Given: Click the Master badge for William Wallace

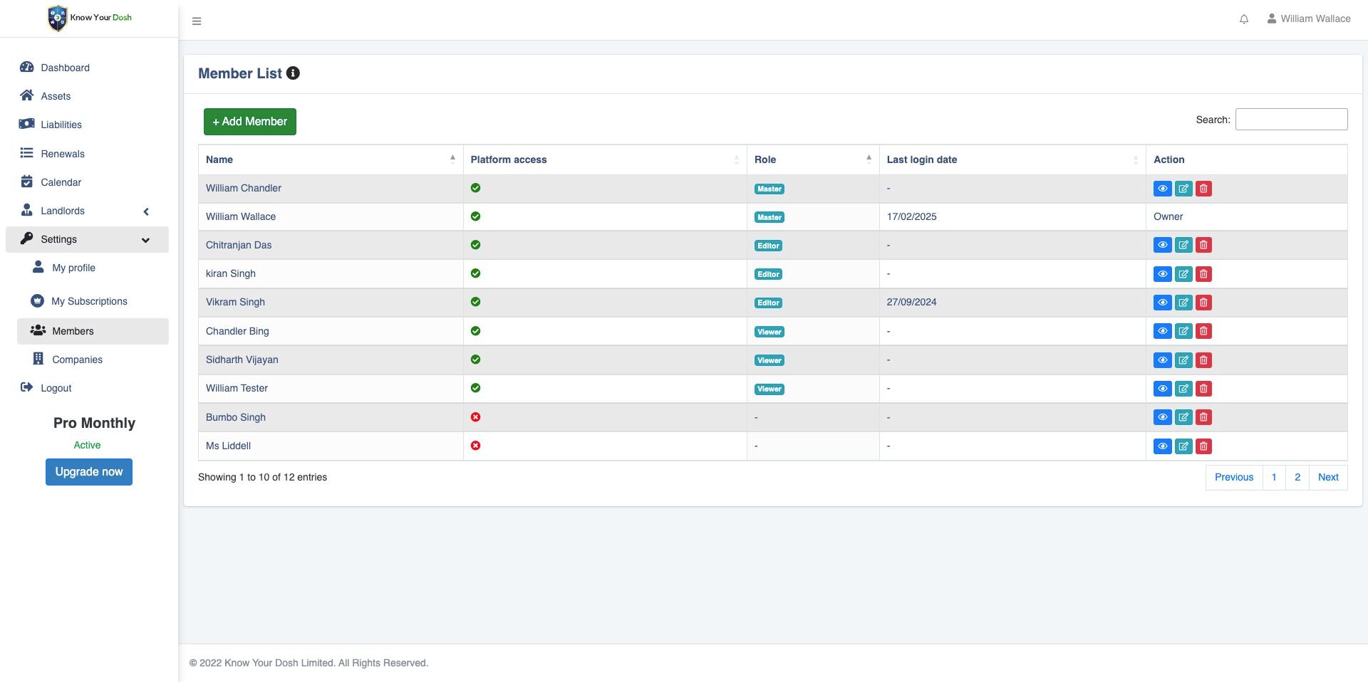Looking at the screenshot, I should (769, 217).
